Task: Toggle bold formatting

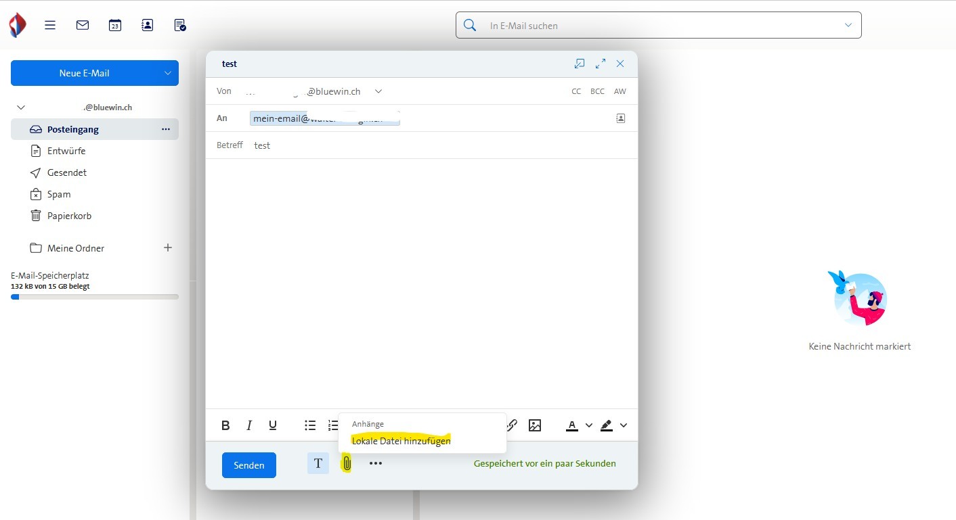Action: click(225, 425)
